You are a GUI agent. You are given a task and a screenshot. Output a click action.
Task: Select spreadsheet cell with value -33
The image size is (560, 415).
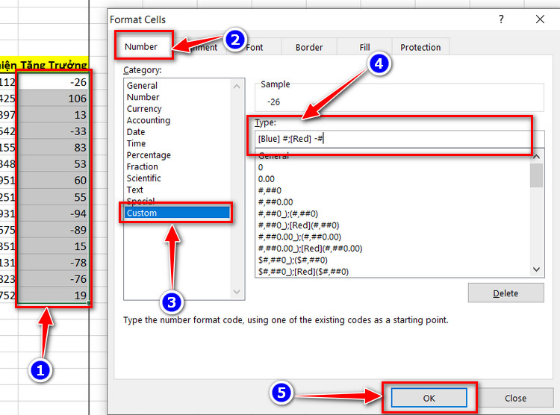tap(54, 131)
